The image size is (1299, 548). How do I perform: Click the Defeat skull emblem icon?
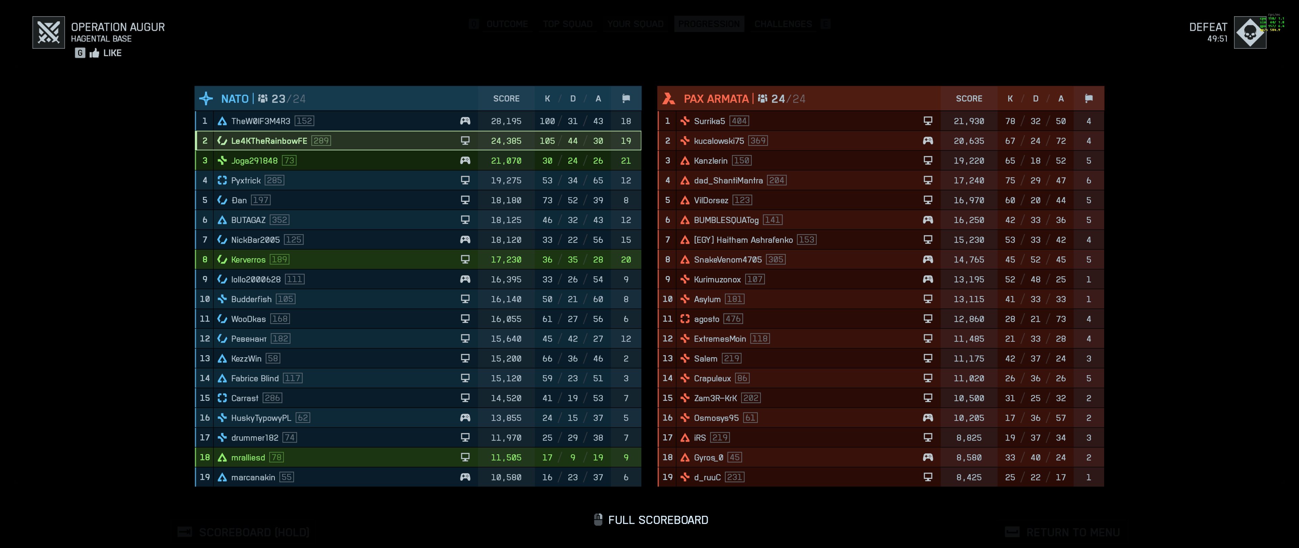pos(1250,32)
